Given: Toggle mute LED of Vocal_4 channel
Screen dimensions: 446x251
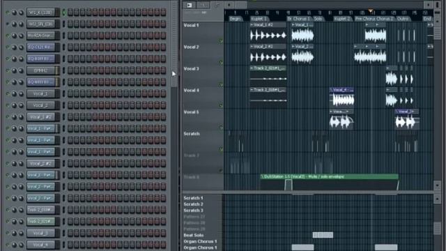Looking at the screenshot, I should (x=8, y=245).
